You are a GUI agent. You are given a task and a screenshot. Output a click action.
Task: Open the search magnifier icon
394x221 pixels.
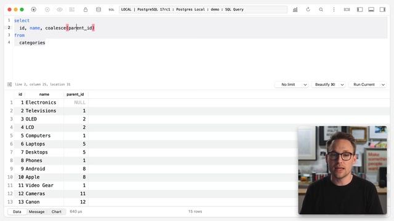tap(321, 10)
